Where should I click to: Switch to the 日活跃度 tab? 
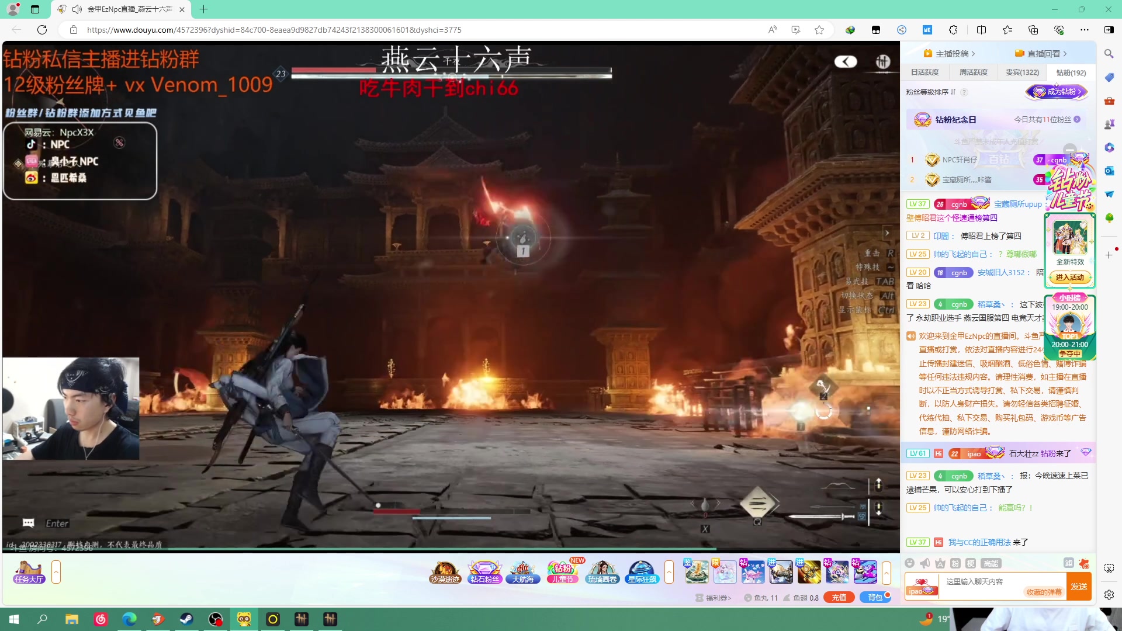pyautogui.click(x=924, y=72)
